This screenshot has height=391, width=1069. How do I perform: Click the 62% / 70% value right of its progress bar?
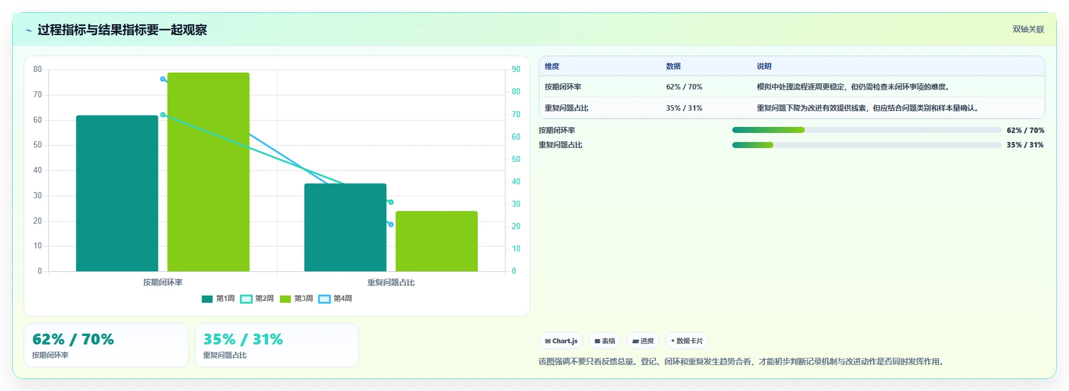click(x=1025, y=131)
